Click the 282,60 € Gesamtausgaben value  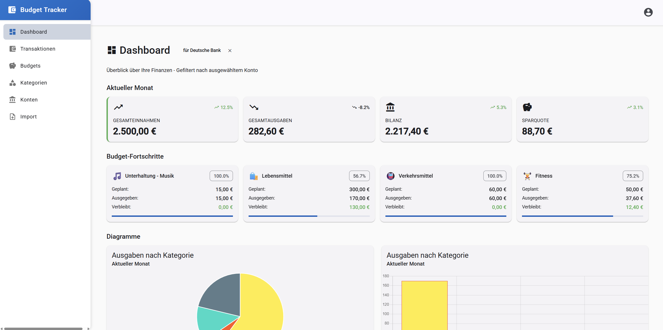266,131
